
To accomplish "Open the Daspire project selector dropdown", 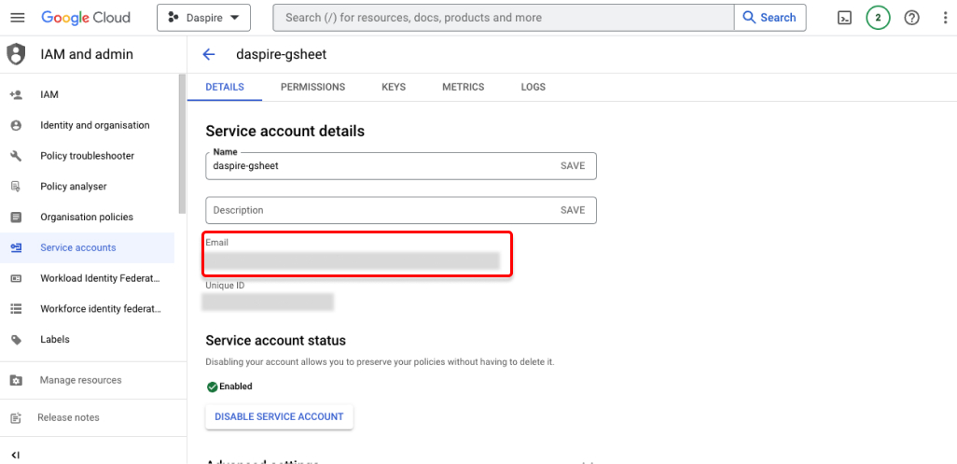I will [x=203, y=18].
